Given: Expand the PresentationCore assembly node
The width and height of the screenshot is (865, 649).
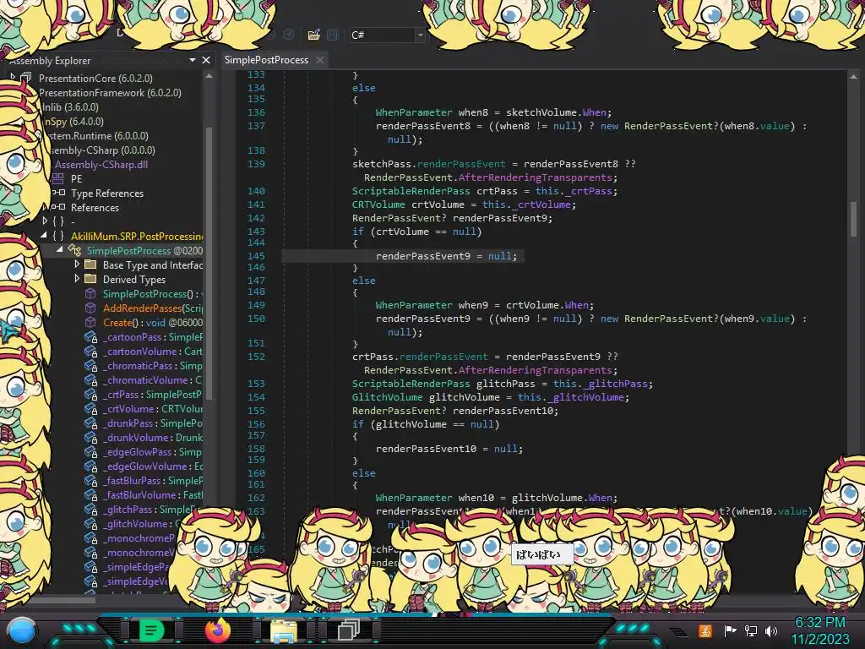Looking at the screenshot, I should [13, 77].
